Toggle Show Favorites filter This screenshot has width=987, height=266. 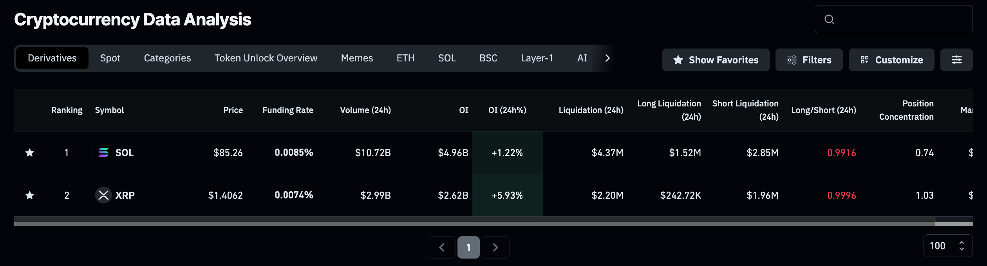click(716, 60)
